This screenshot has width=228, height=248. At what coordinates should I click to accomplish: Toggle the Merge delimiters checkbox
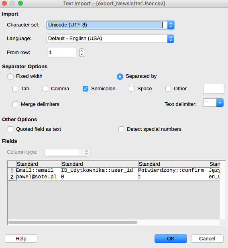click(15, 104)
